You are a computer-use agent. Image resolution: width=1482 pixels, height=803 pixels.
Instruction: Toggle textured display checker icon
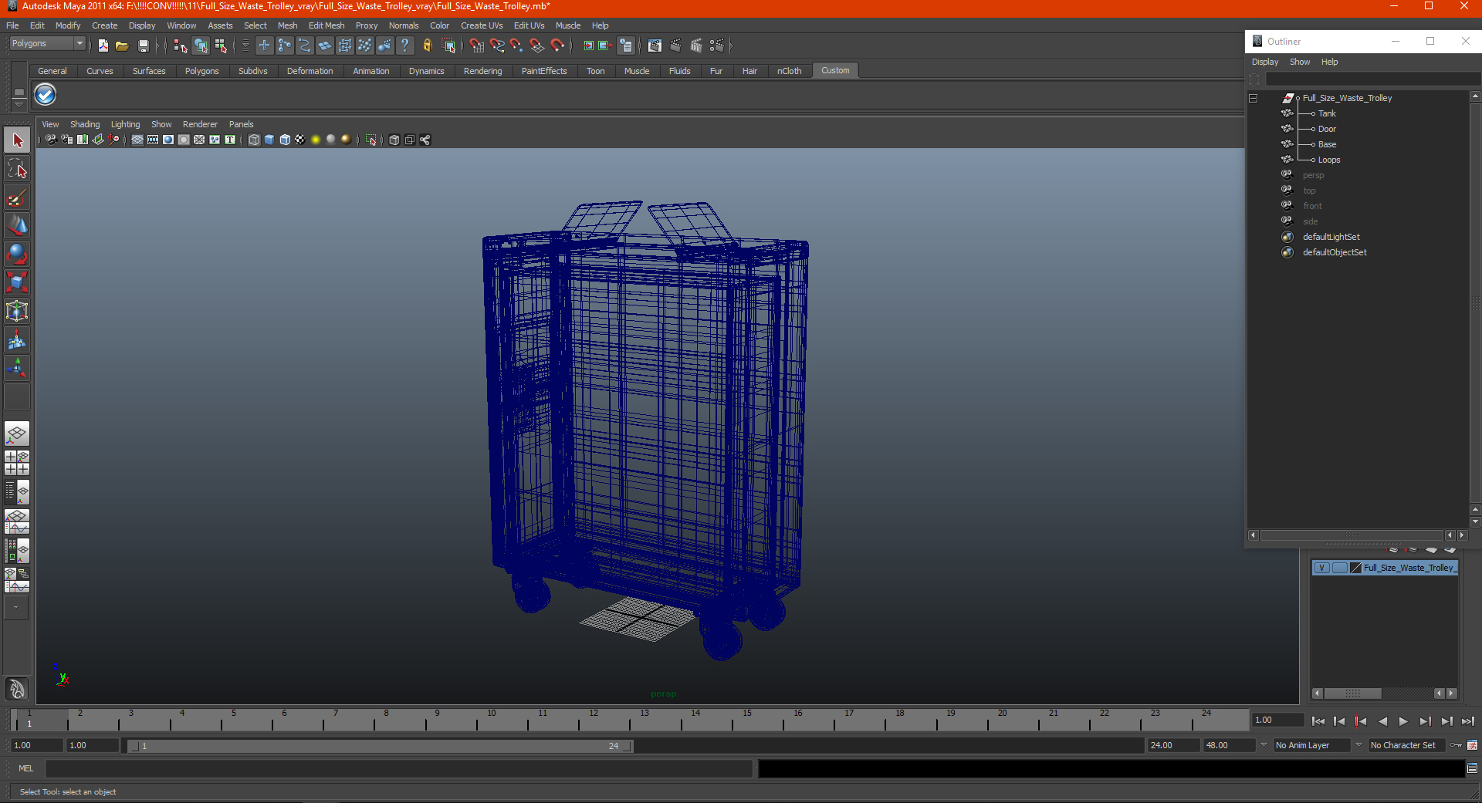(300, 140)
